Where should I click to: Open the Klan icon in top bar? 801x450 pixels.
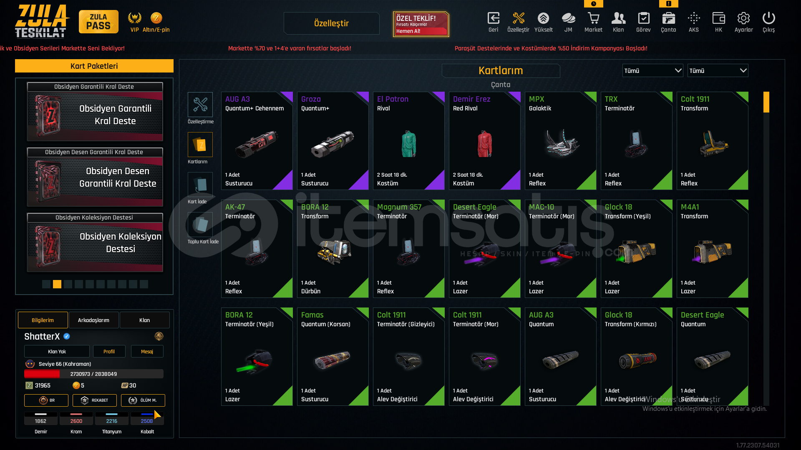618,18
